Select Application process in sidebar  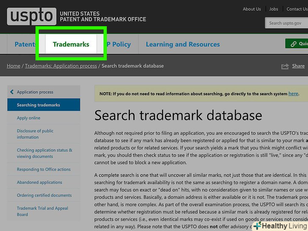[44, 92]
